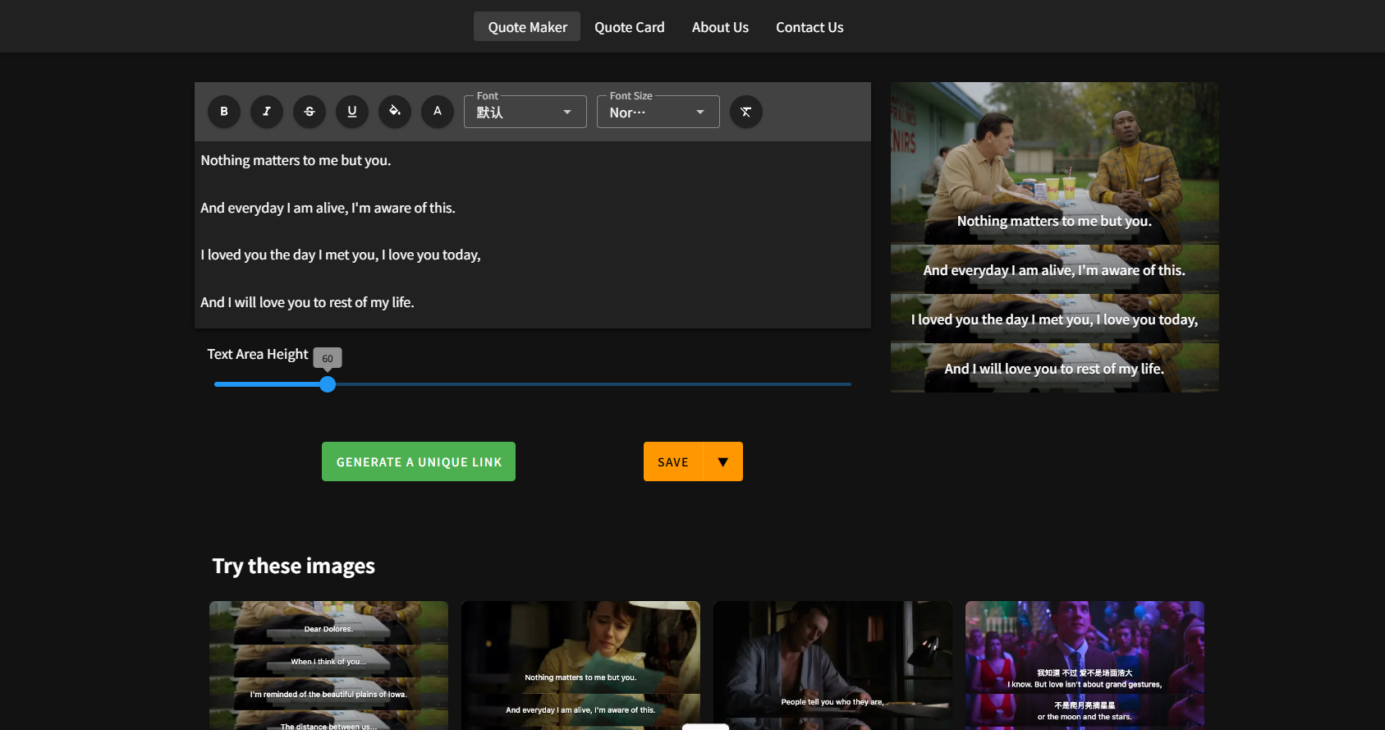Open the Quote Maker tab
The image size is (1385, 730).
click(x=527, y=27)
